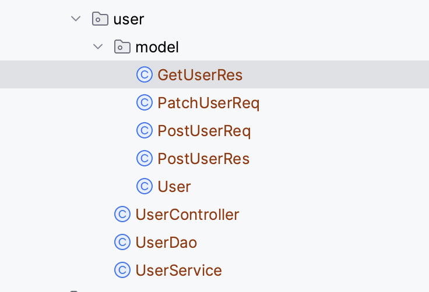Click the UserController class icon

point(122,214)
